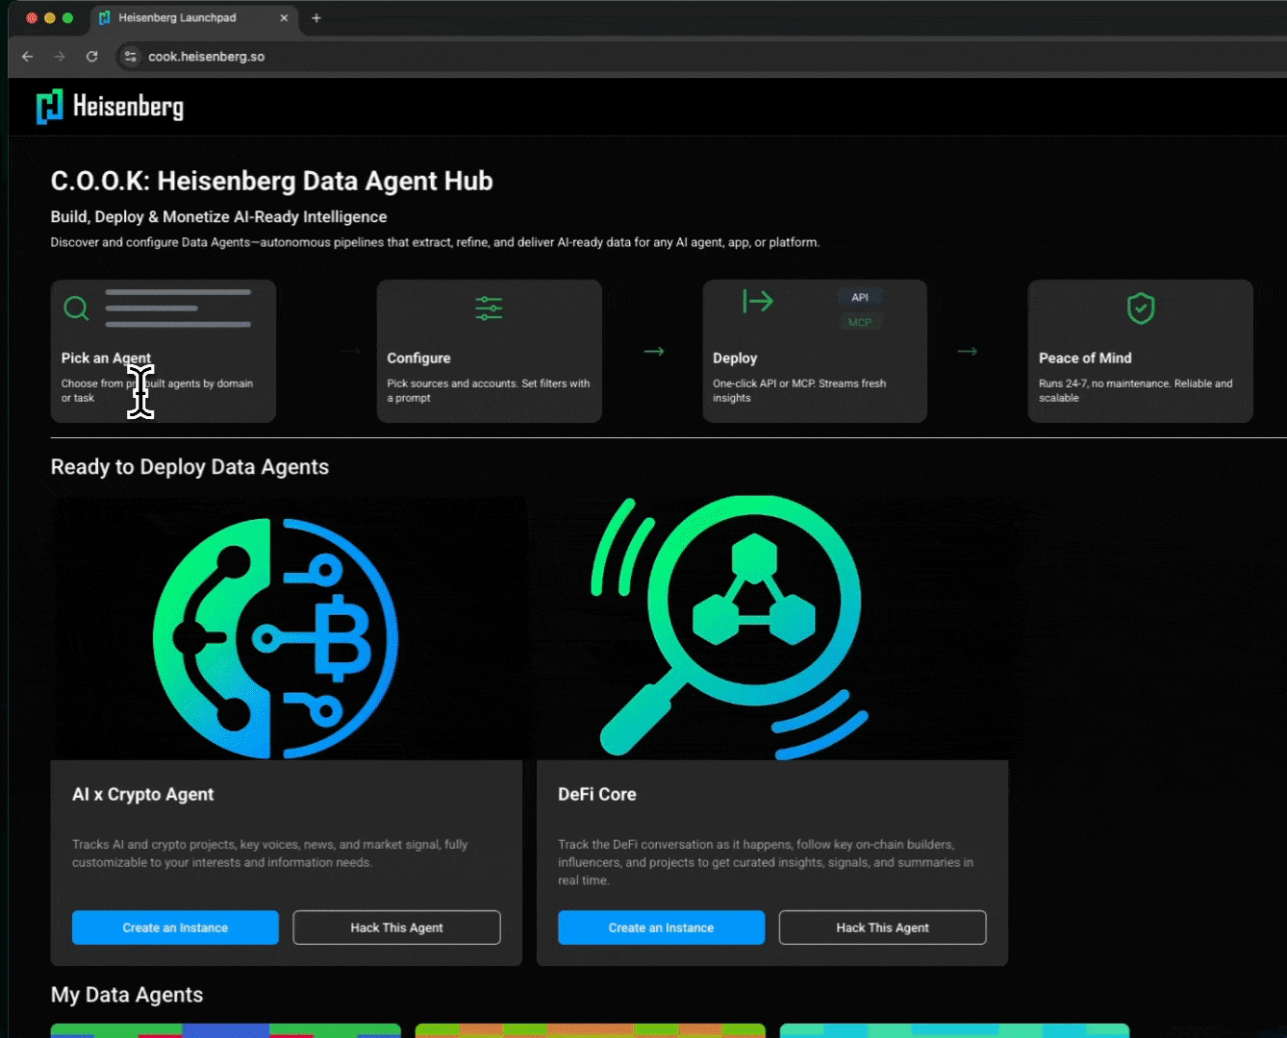Click the Deploy card title
The height and width of the screenshot is (1038, 1287).
735,358
